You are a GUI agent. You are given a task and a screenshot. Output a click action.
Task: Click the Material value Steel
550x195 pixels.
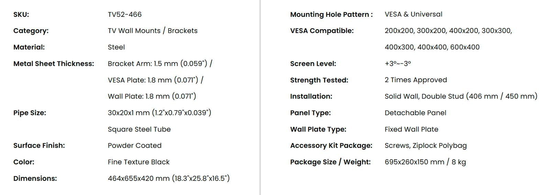click(116, 47)
